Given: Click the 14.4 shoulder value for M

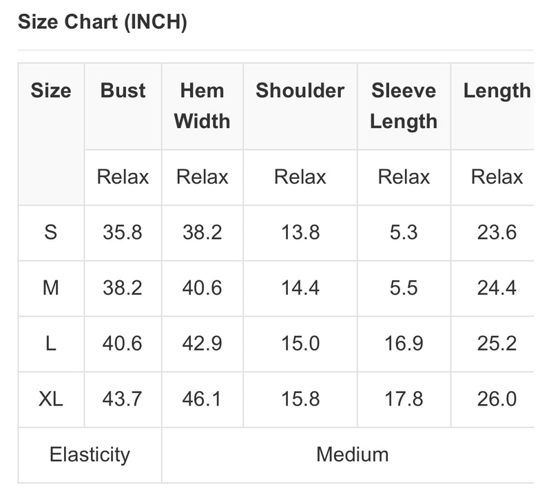Looking at the screenshot, I should (x=300, y=288).
